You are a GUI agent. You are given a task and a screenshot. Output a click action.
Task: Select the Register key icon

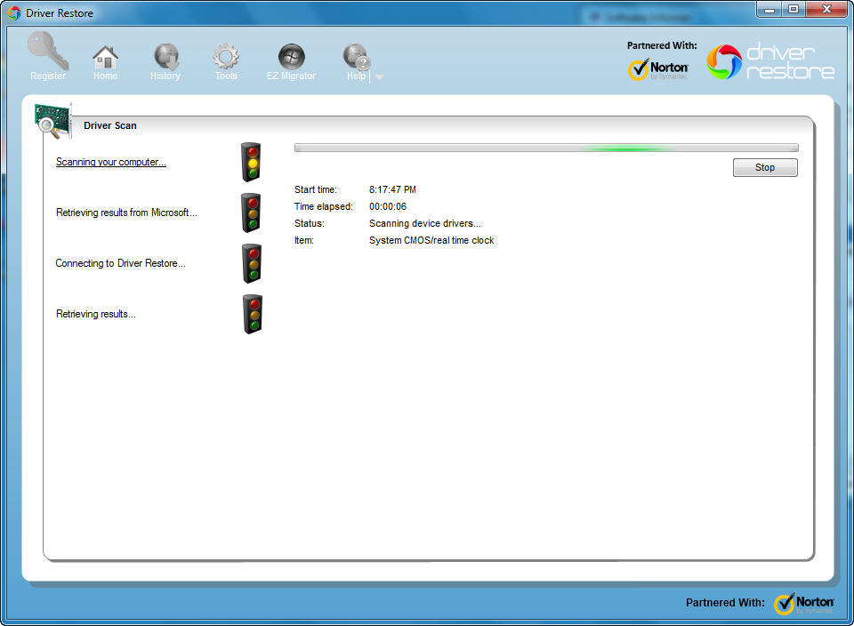tap(47, 53)
